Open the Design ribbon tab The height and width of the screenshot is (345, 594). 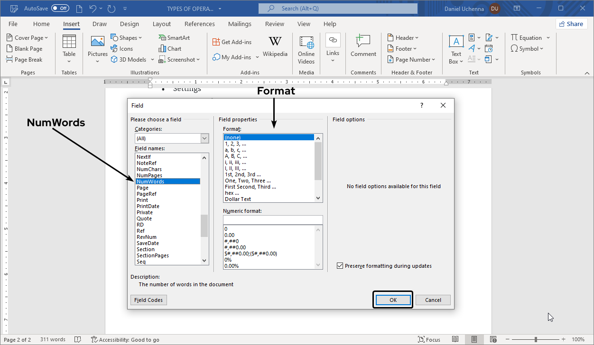pos(130,24)
